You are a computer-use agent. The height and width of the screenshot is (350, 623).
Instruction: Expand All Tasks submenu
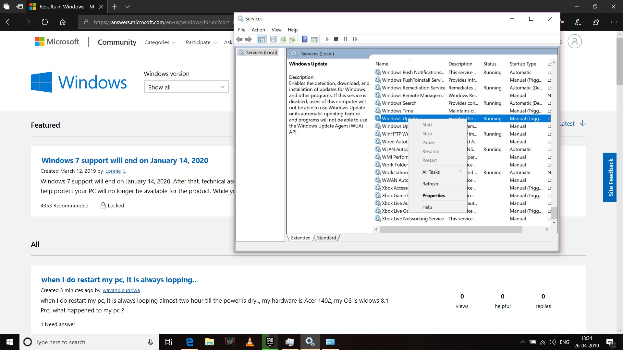(437, 172)
